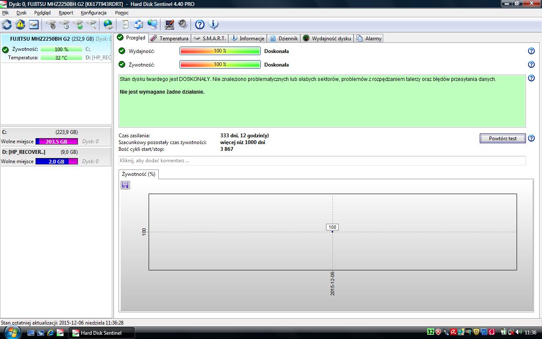Click the disk icon with gear badge
Viewport: 542px width, 339px height.
point(51,24)
